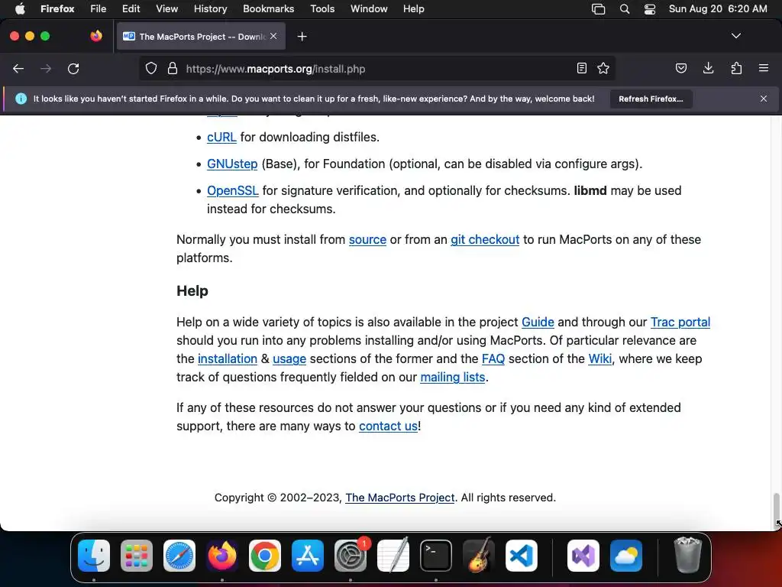Screen dimensions: 782x587
Task: Open the cloud weather app in Dock
Action: (626, 556)
